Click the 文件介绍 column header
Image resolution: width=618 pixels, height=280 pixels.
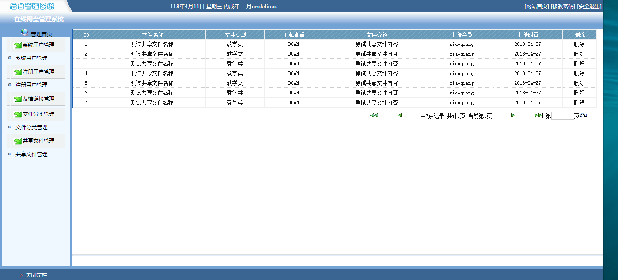[x=377, y=35]
